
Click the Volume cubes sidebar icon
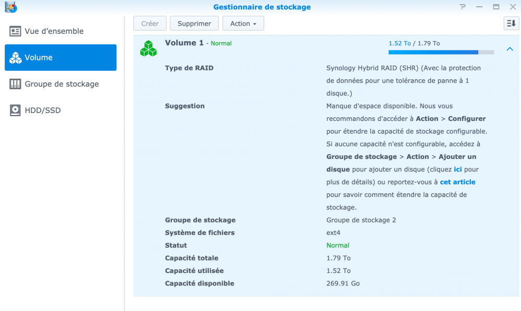[x=16, y=58]
